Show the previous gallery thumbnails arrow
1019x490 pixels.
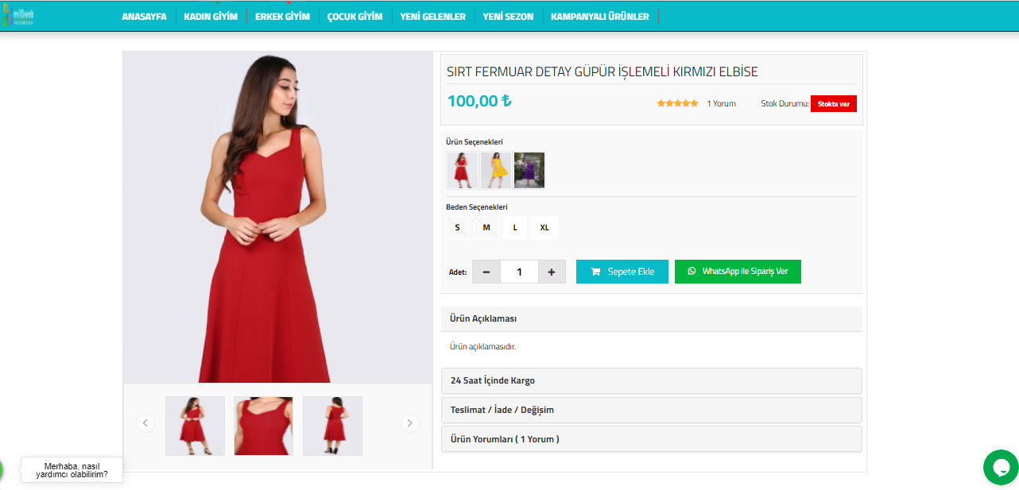(145, 423)
